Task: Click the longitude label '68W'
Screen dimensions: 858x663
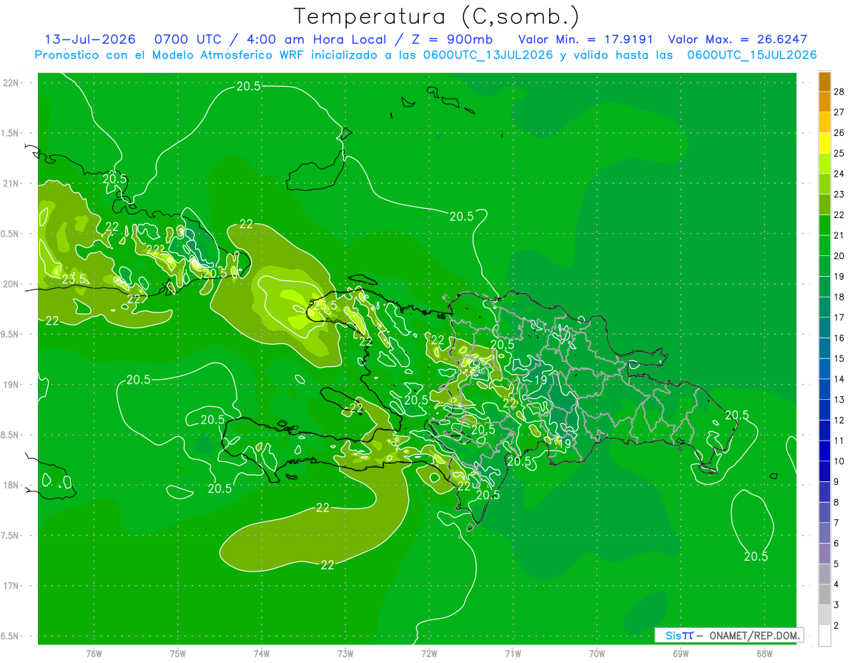Action: click(764, 653)
